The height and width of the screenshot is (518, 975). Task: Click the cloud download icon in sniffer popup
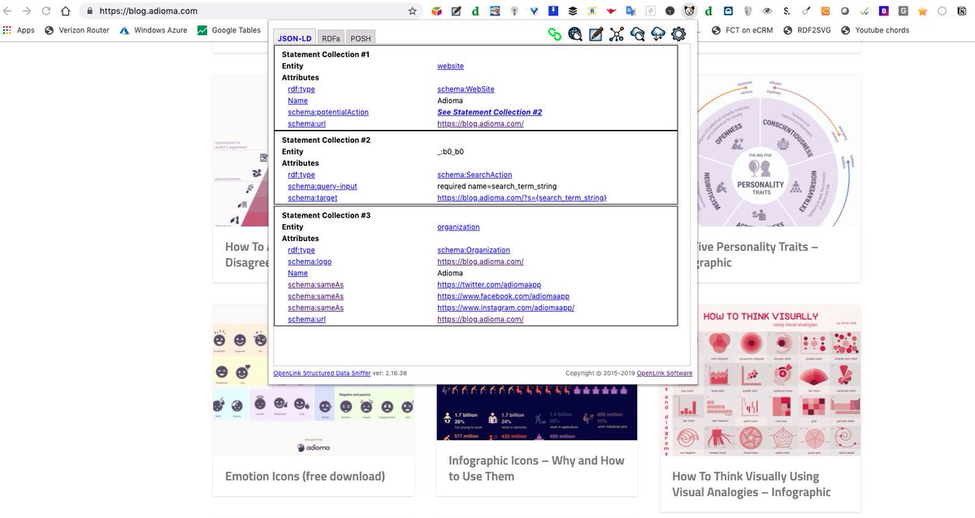click(x=658, y=34)
